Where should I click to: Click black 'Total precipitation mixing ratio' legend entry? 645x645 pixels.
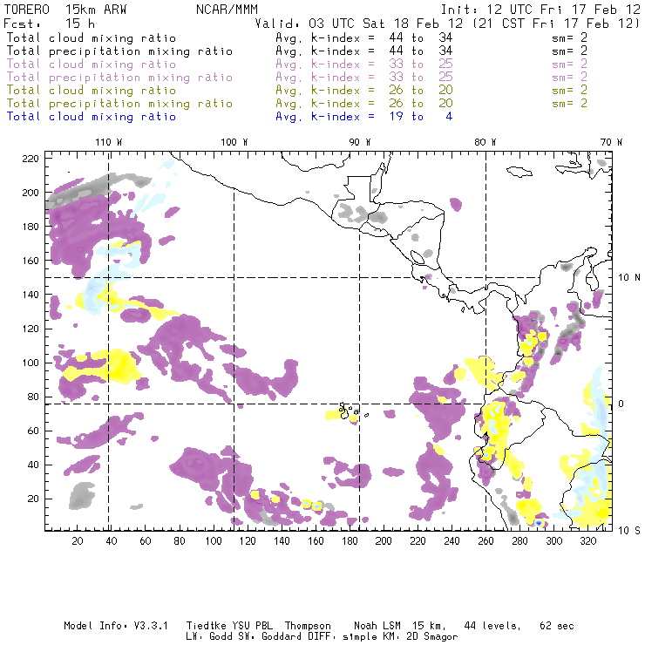point(119,51)
